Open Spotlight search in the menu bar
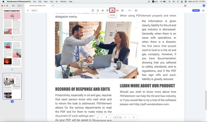 [169, 2]
